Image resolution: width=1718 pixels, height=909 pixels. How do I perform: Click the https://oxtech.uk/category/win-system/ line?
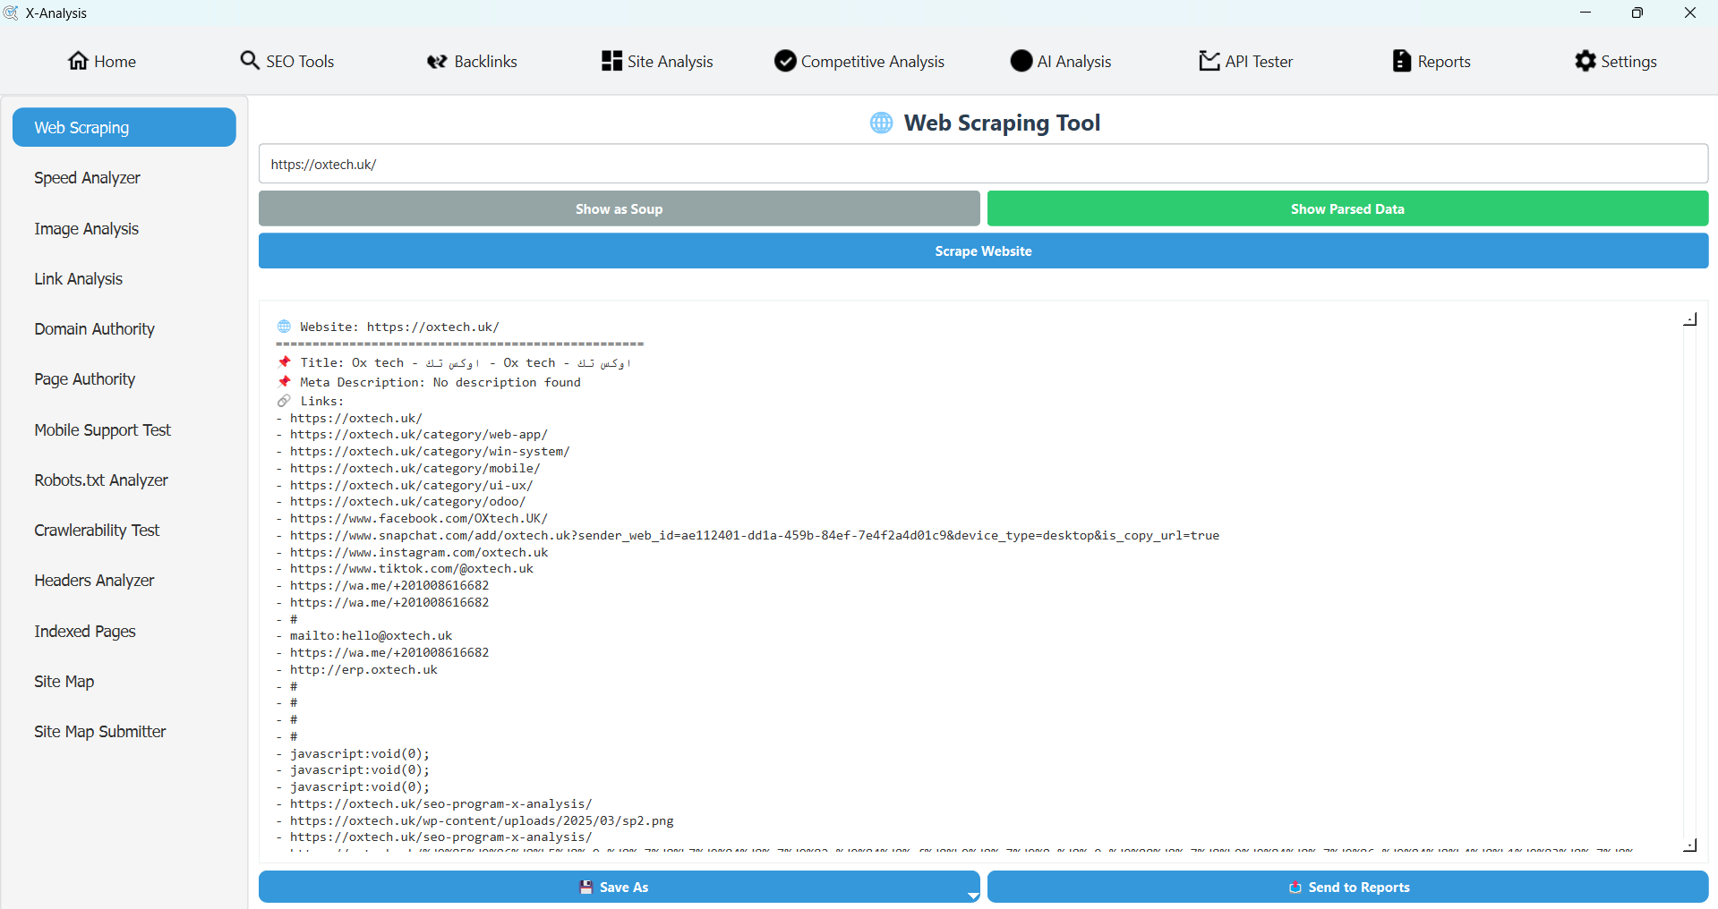430,451
